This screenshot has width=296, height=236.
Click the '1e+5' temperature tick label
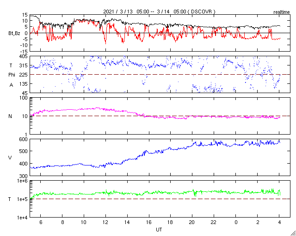click(x=22, y=199)
